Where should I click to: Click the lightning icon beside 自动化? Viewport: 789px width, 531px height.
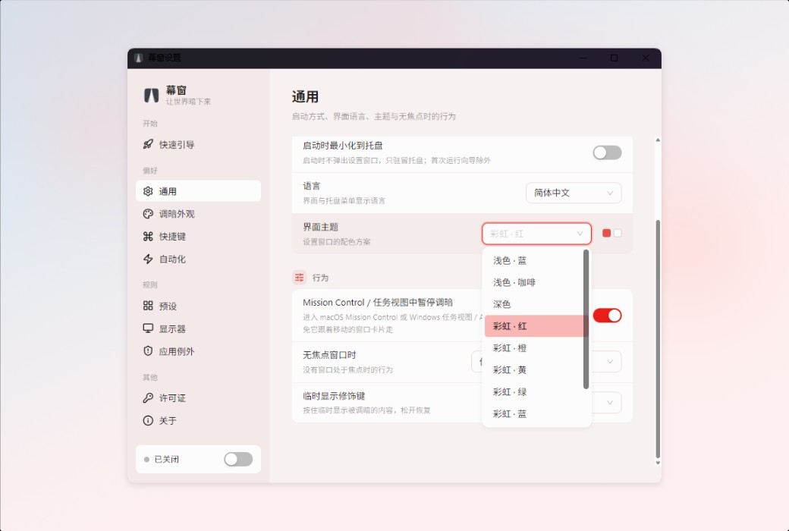point(148,259)
